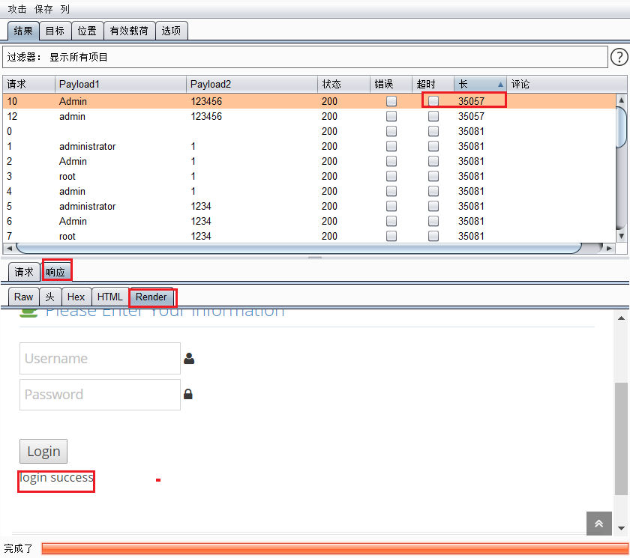Screen dimensions: 630x558
Task: Click the lock icon beside Password
Action: (x=188, y=394)
